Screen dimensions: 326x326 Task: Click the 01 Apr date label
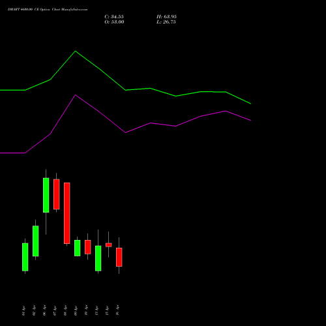(x=23, y=310)
